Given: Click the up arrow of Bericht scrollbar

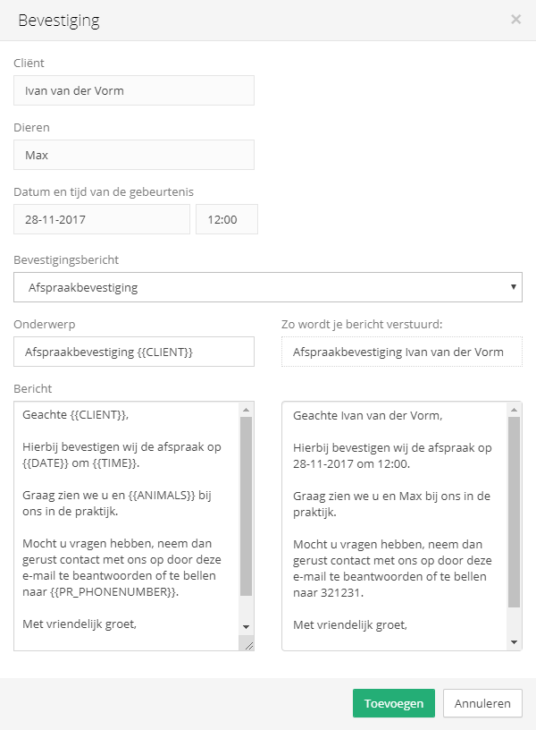Looking at the screenshot, I should [247, 410].
